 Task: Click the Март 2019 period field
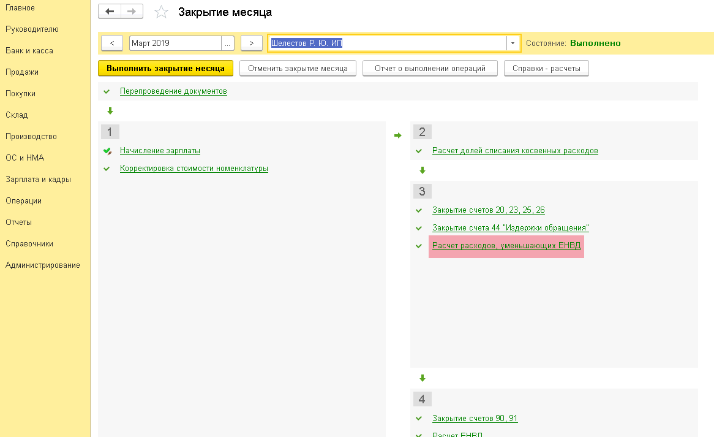(x=175, y=44)
